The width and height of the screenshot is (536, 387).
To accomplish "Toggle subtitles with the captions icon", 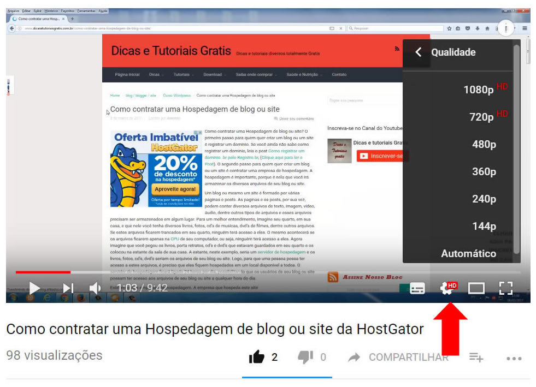I will pos(417,288).
